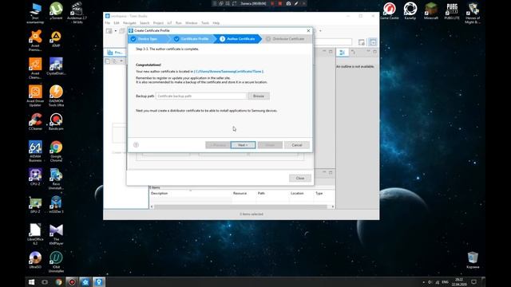Open Google Chrome desktop shortcut
Viewport: 511px width, 287px height.
(56, 151)
